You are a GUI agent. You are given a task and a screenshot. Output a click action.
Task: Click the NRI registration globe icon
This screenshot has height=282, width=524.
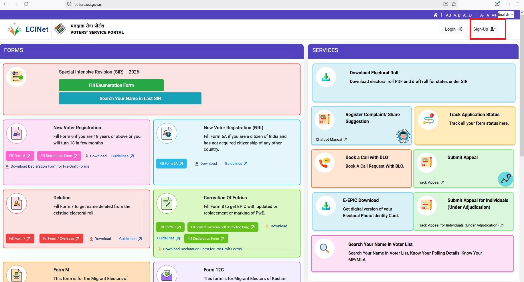click(167, 133)
